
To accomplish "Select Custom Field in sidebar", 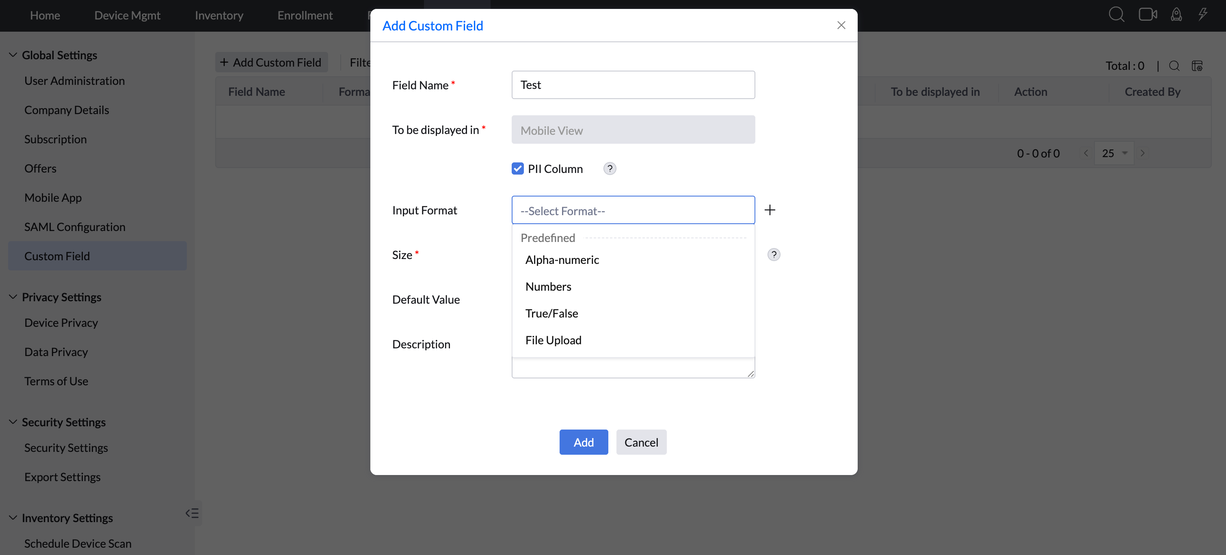I will (x=97, y=256).
